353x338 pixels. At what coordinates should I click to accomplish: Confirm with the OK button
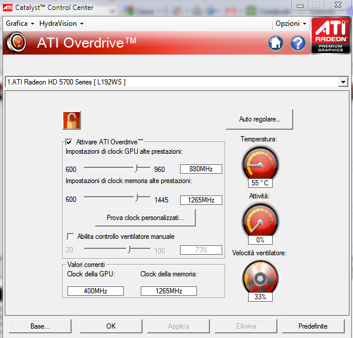(111, 326)
